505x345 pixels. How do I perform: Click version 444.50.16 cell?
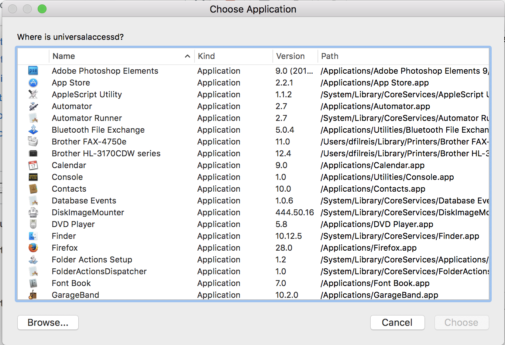tap(295, 212)
